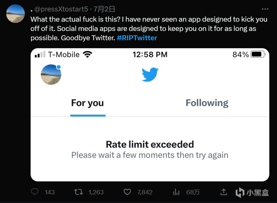277x203 pixels.
Task: Open the three-dot more options menu
Action: 265,9
